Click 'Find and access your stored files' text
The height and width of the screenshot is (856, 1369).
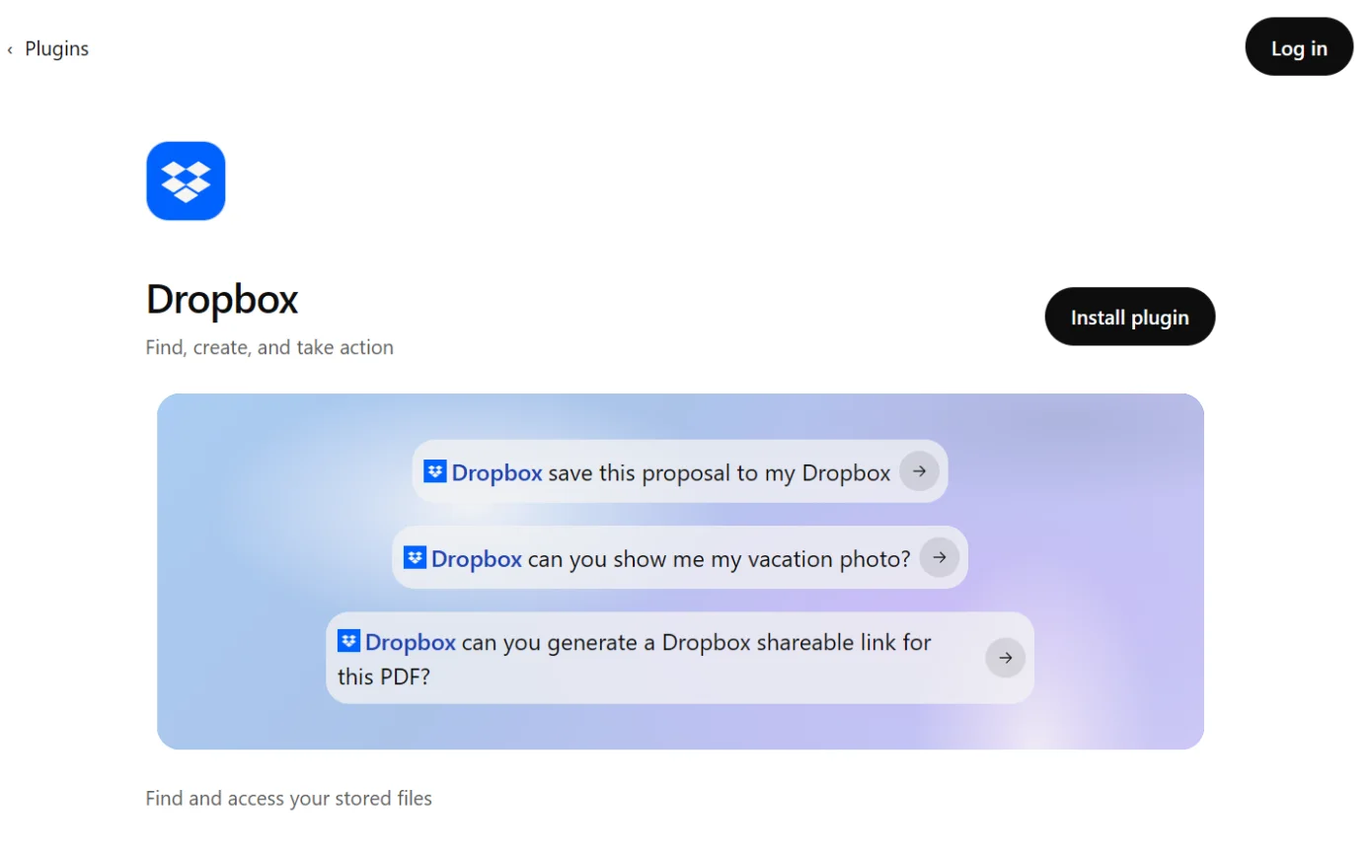click(x=289, y=798)
